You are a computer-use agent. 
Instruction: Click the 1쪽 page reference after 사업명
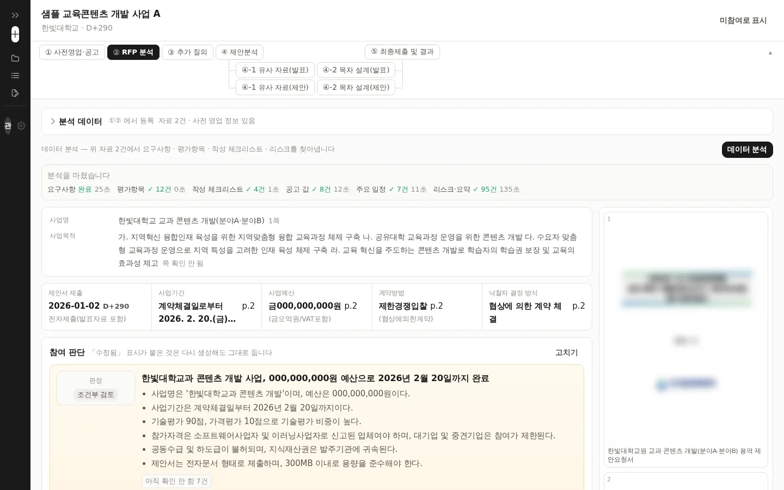point(274,221)
